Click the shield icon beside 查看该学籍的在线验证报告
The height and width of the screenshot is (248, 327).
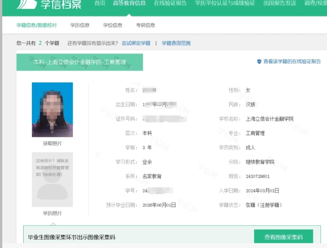click(259, 61)
